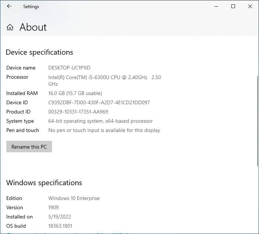Click the installed on date 5/19/2022
The image size is (259, 234).
point(59,217)
